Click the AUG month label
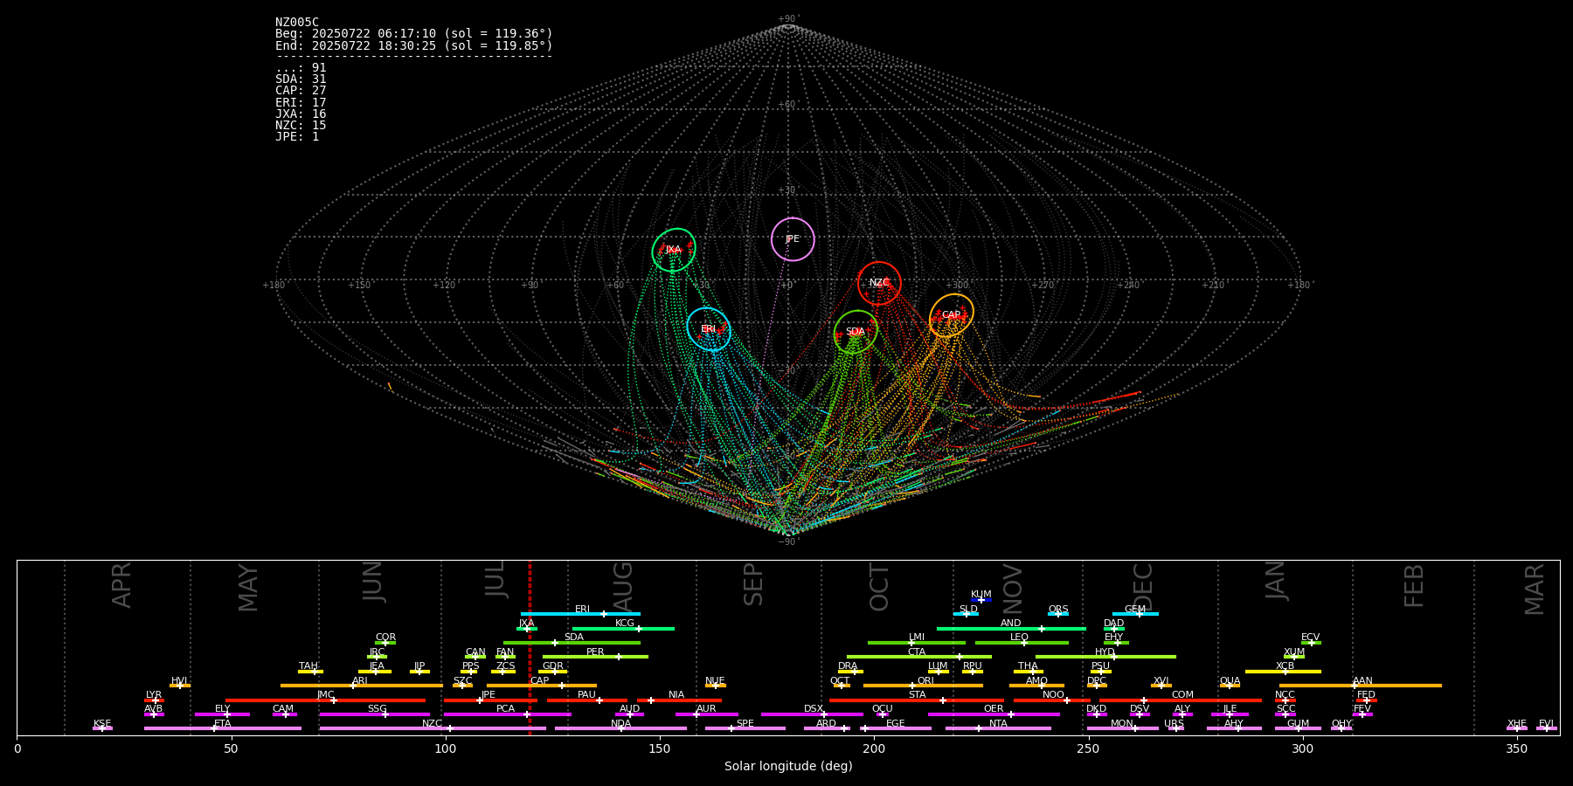 coord(622,584)
